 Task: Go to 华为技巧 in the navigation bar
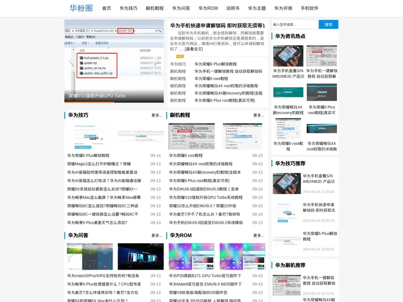tap(128, 8)
